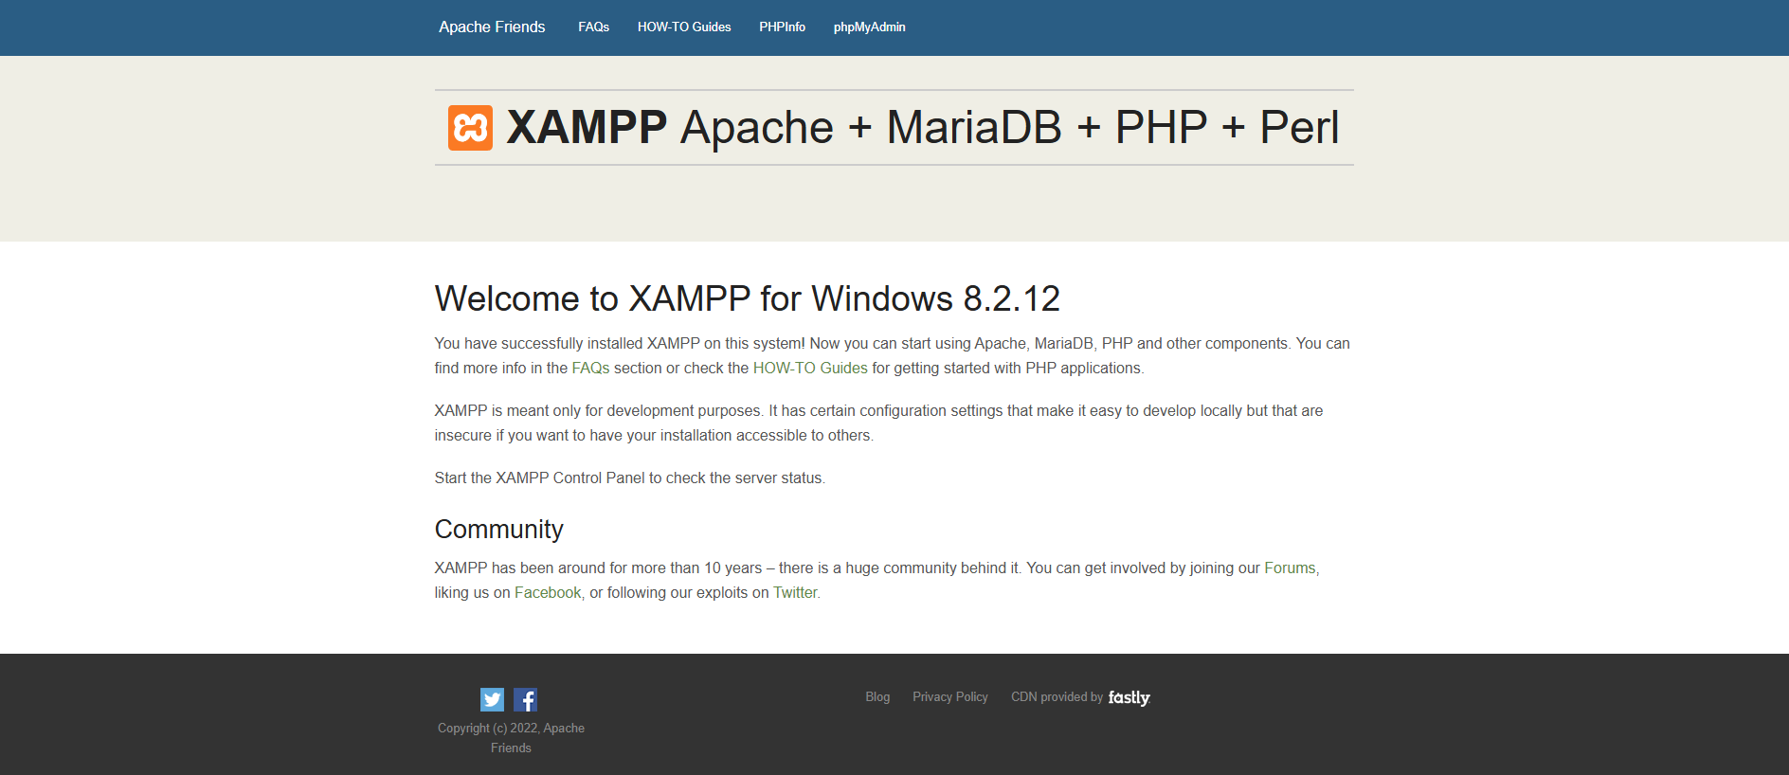Launch phpMyAdmin from the top navigation bar
This screenshot has width=1789, height=775.
pyautogui.click(x=870, y=27)
